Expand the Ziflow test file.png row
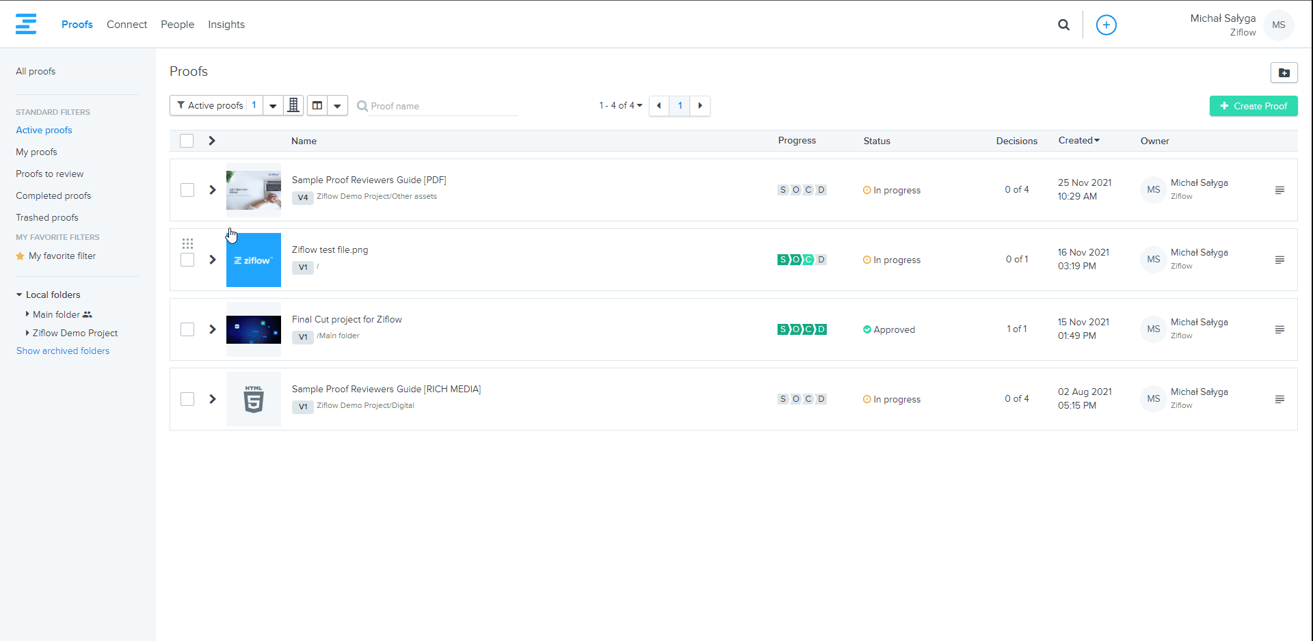This screenshot has width=1313, height=641. coord(213,260)
